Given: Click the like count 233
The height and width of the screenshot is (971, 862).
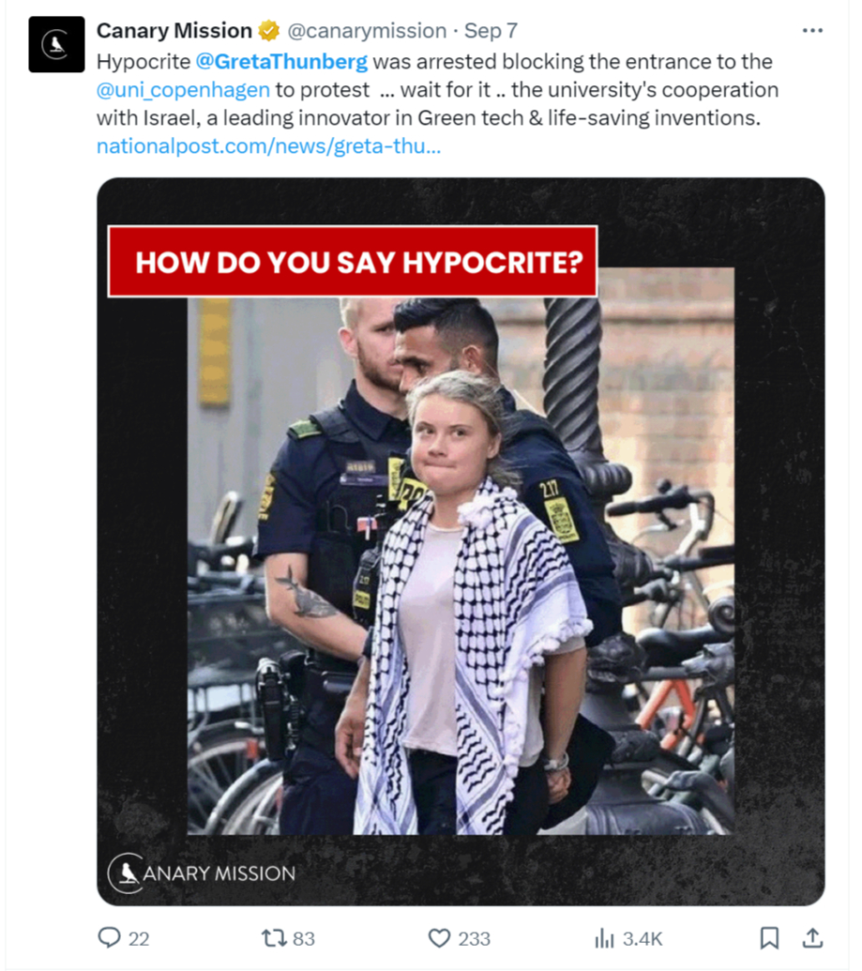Looking at the screenshot, I should coord(475,939).
